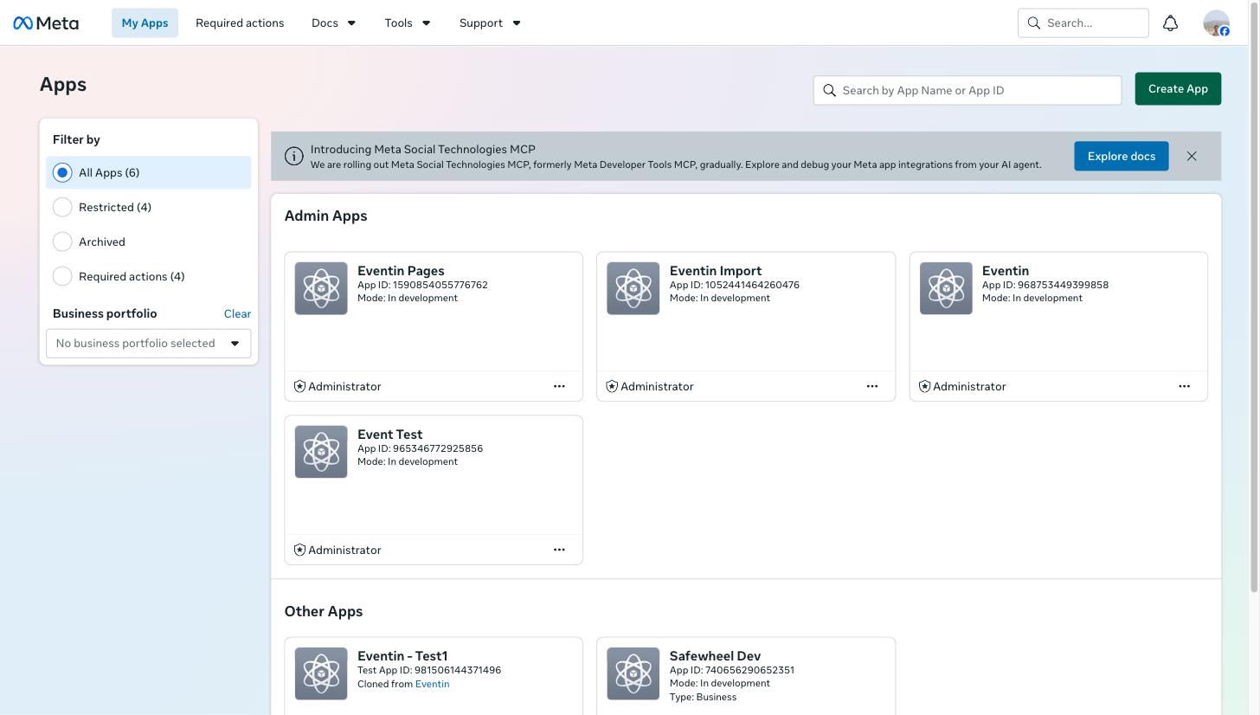Click the atom icon of the Eventin app
The width and height of the screenshot is (1260, 715).
[x=946, y=288]
